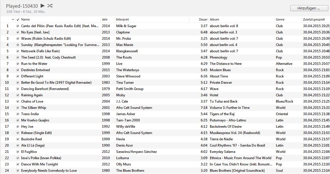This screenshot has height=174, width=330.
Task: Sort the playlist by Name
Action: [26, 19]
